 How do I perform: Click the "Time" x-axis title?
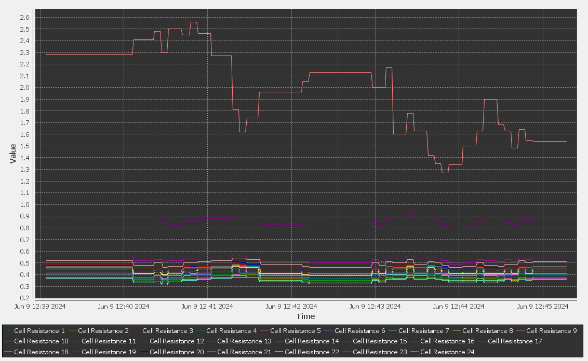pos(305,316)
